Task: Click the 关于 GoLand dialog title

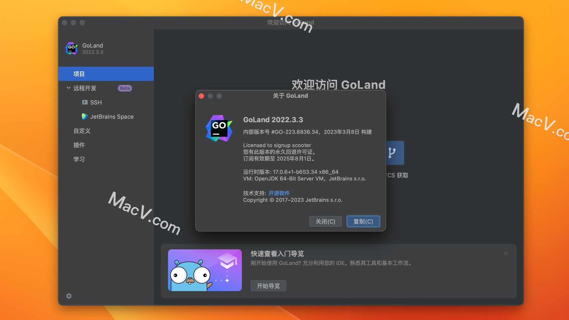Action: click(290, 96)
